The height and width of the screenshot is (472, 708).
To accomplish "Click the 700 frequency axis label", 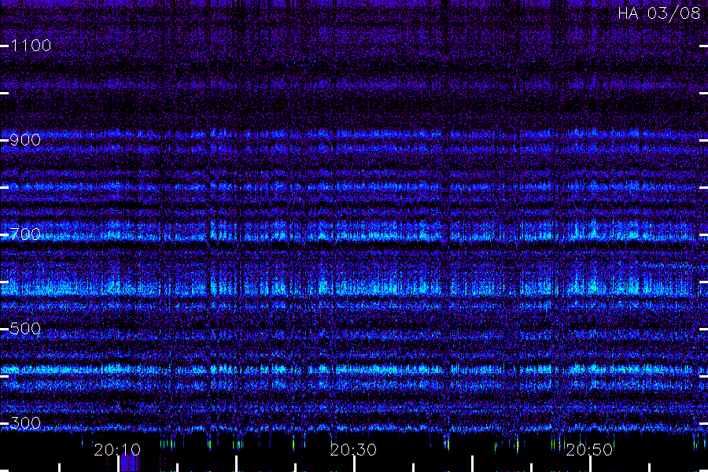I will point(25,234).
